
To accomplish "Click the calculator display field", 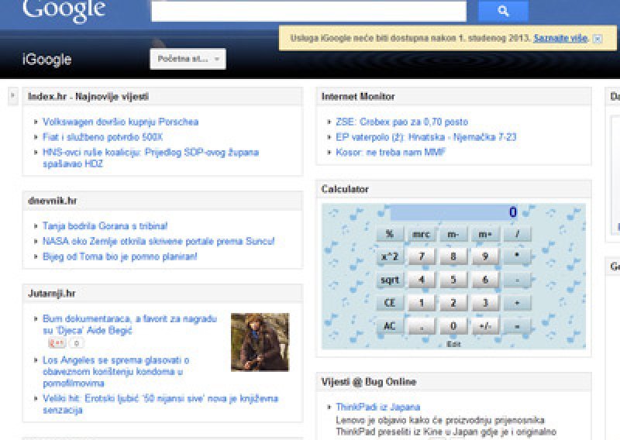I will tap(455, 213).
